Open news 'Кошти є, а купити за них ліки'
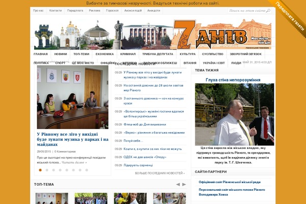The height and width of the screenshot is (204, 306). pyautogui.click(x=152, y=149)
